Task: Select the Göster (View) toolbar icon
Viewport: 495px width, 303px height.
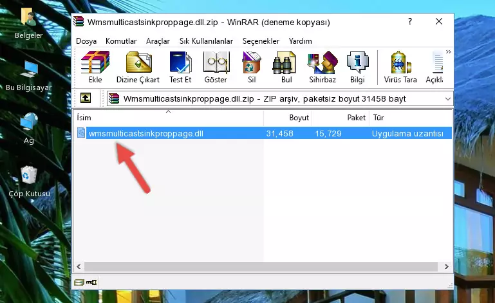Action: (x=216, y=67)
